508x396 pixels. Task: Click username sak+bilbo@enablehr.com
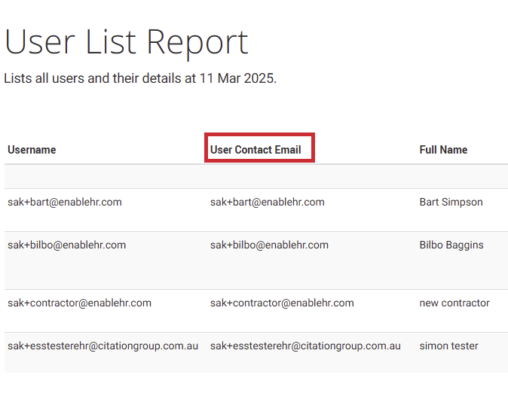point(67,245)
